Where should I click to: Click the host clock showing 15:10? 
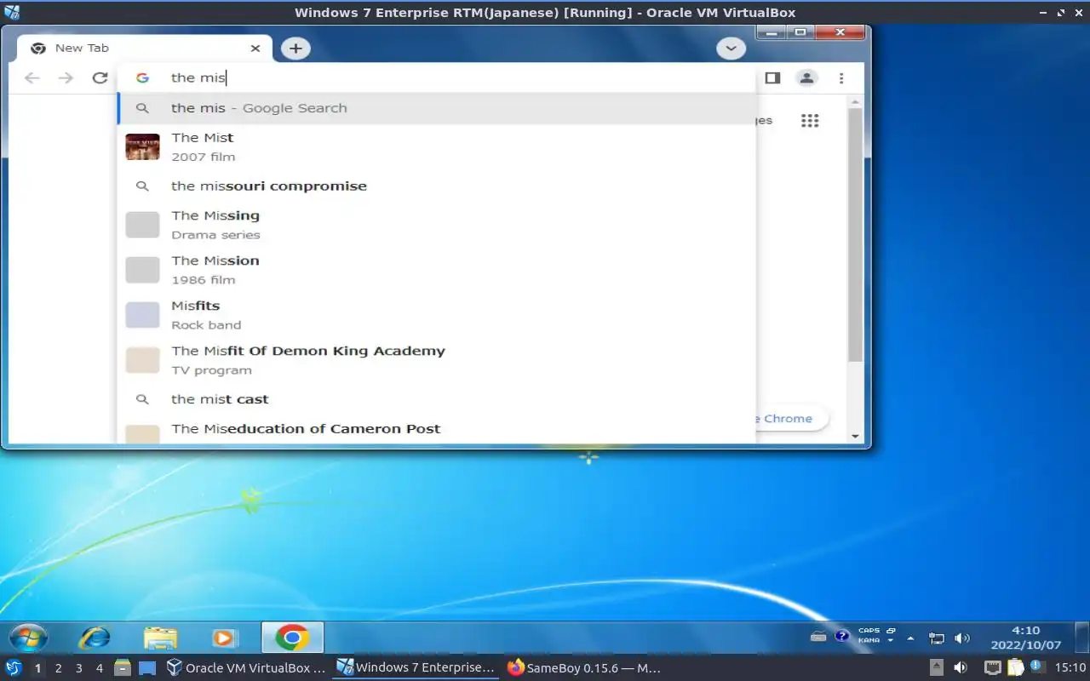(x=1070, y=668)
